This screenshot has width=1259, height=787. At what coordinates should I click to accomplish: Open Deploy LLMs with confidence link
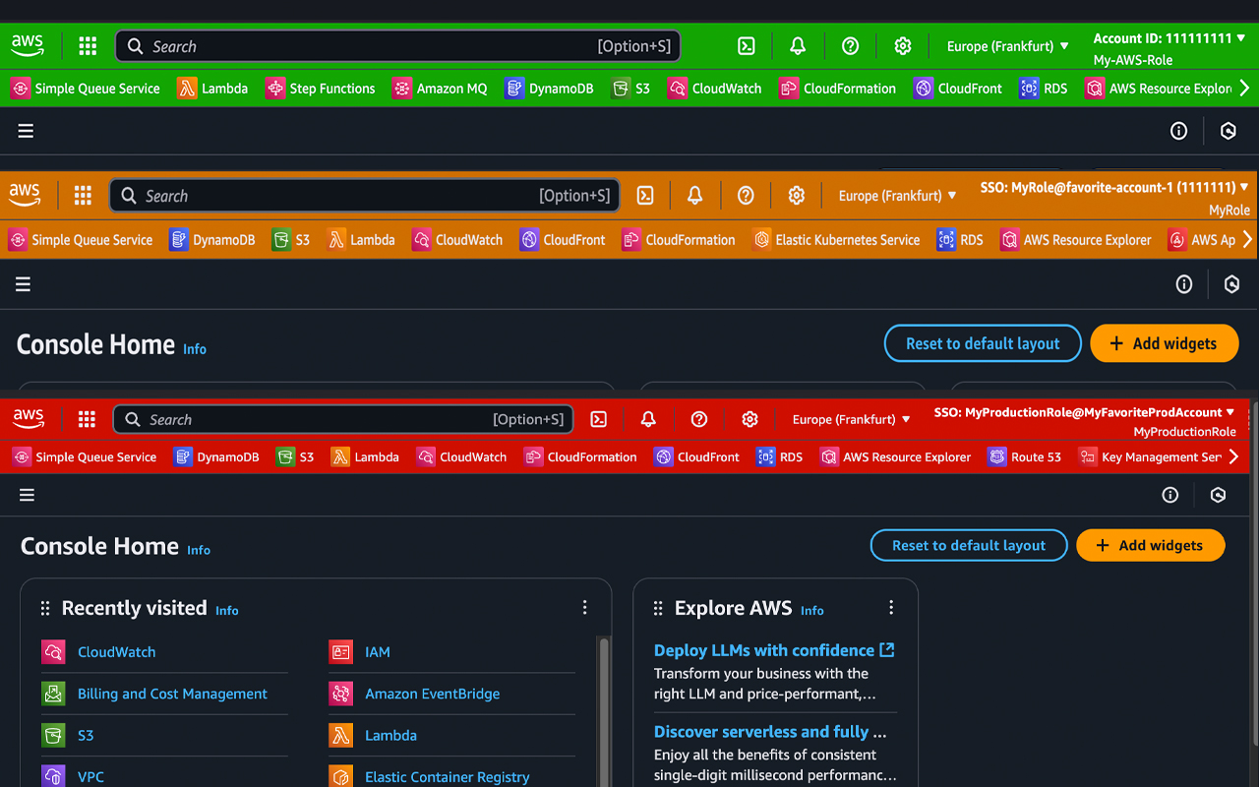774,650
